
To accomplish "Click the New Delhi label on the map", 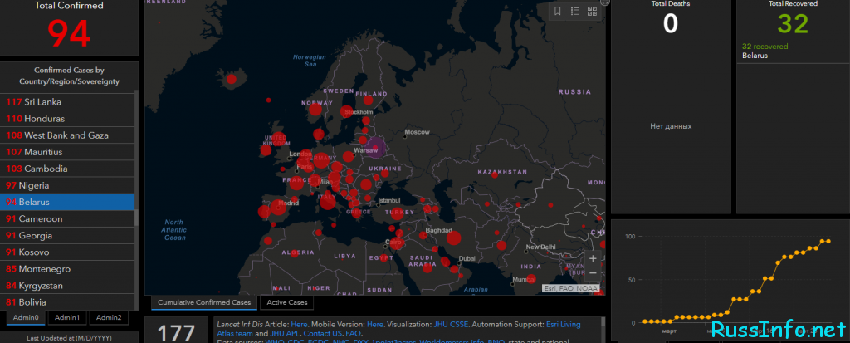I will click(x=541, y=247).
